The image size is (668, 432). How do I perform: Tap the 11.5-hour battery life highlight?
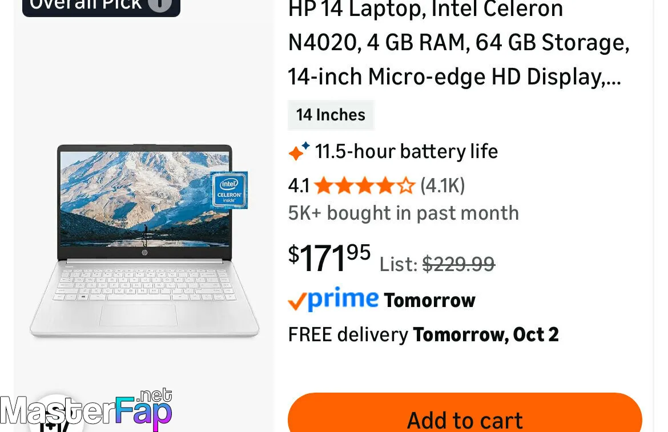tap(407, 151)
